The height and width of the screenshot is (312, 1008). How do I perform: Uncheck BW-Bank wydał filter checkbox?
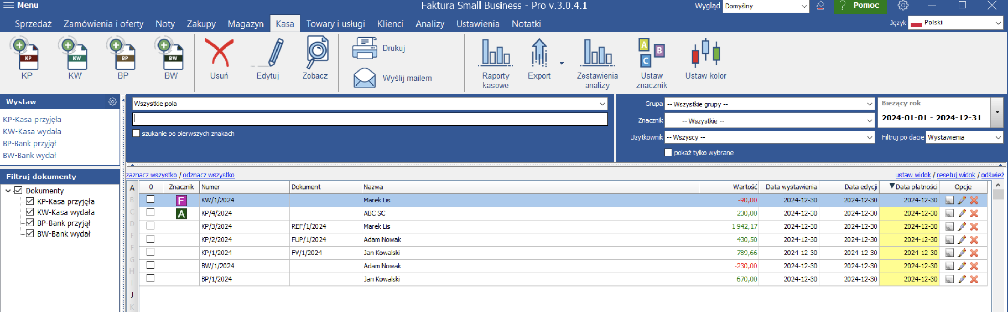30,234
